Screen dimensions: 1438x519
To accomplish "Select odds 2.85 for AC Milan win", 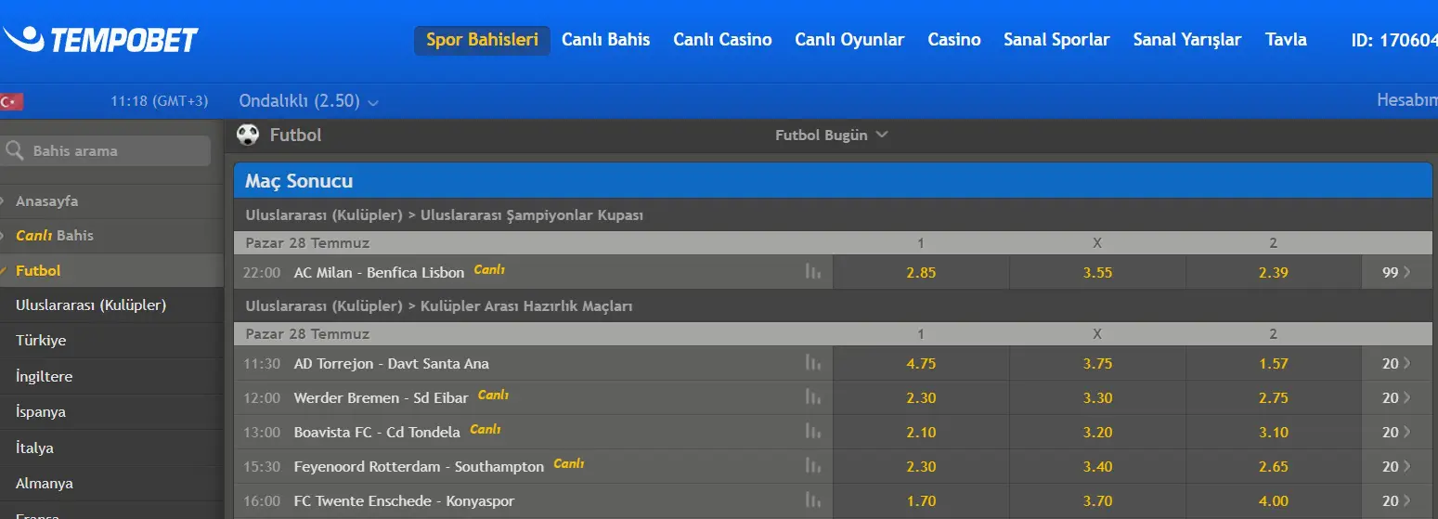I will [921, 272].
